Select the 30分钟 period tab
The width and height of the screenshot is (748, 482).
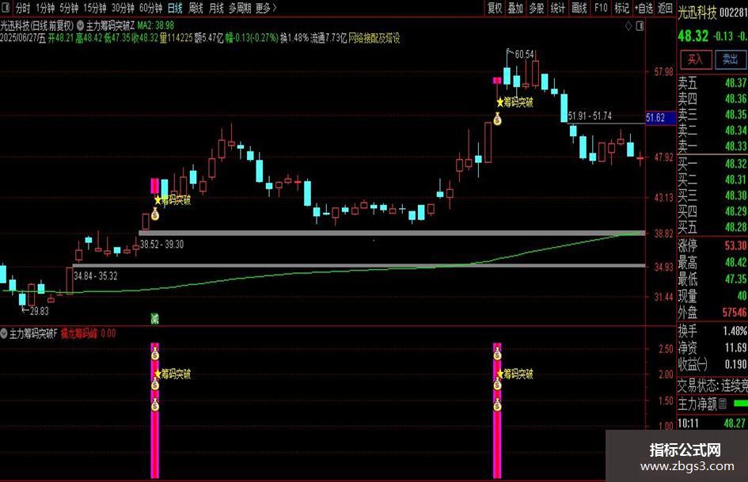point(123,8)
